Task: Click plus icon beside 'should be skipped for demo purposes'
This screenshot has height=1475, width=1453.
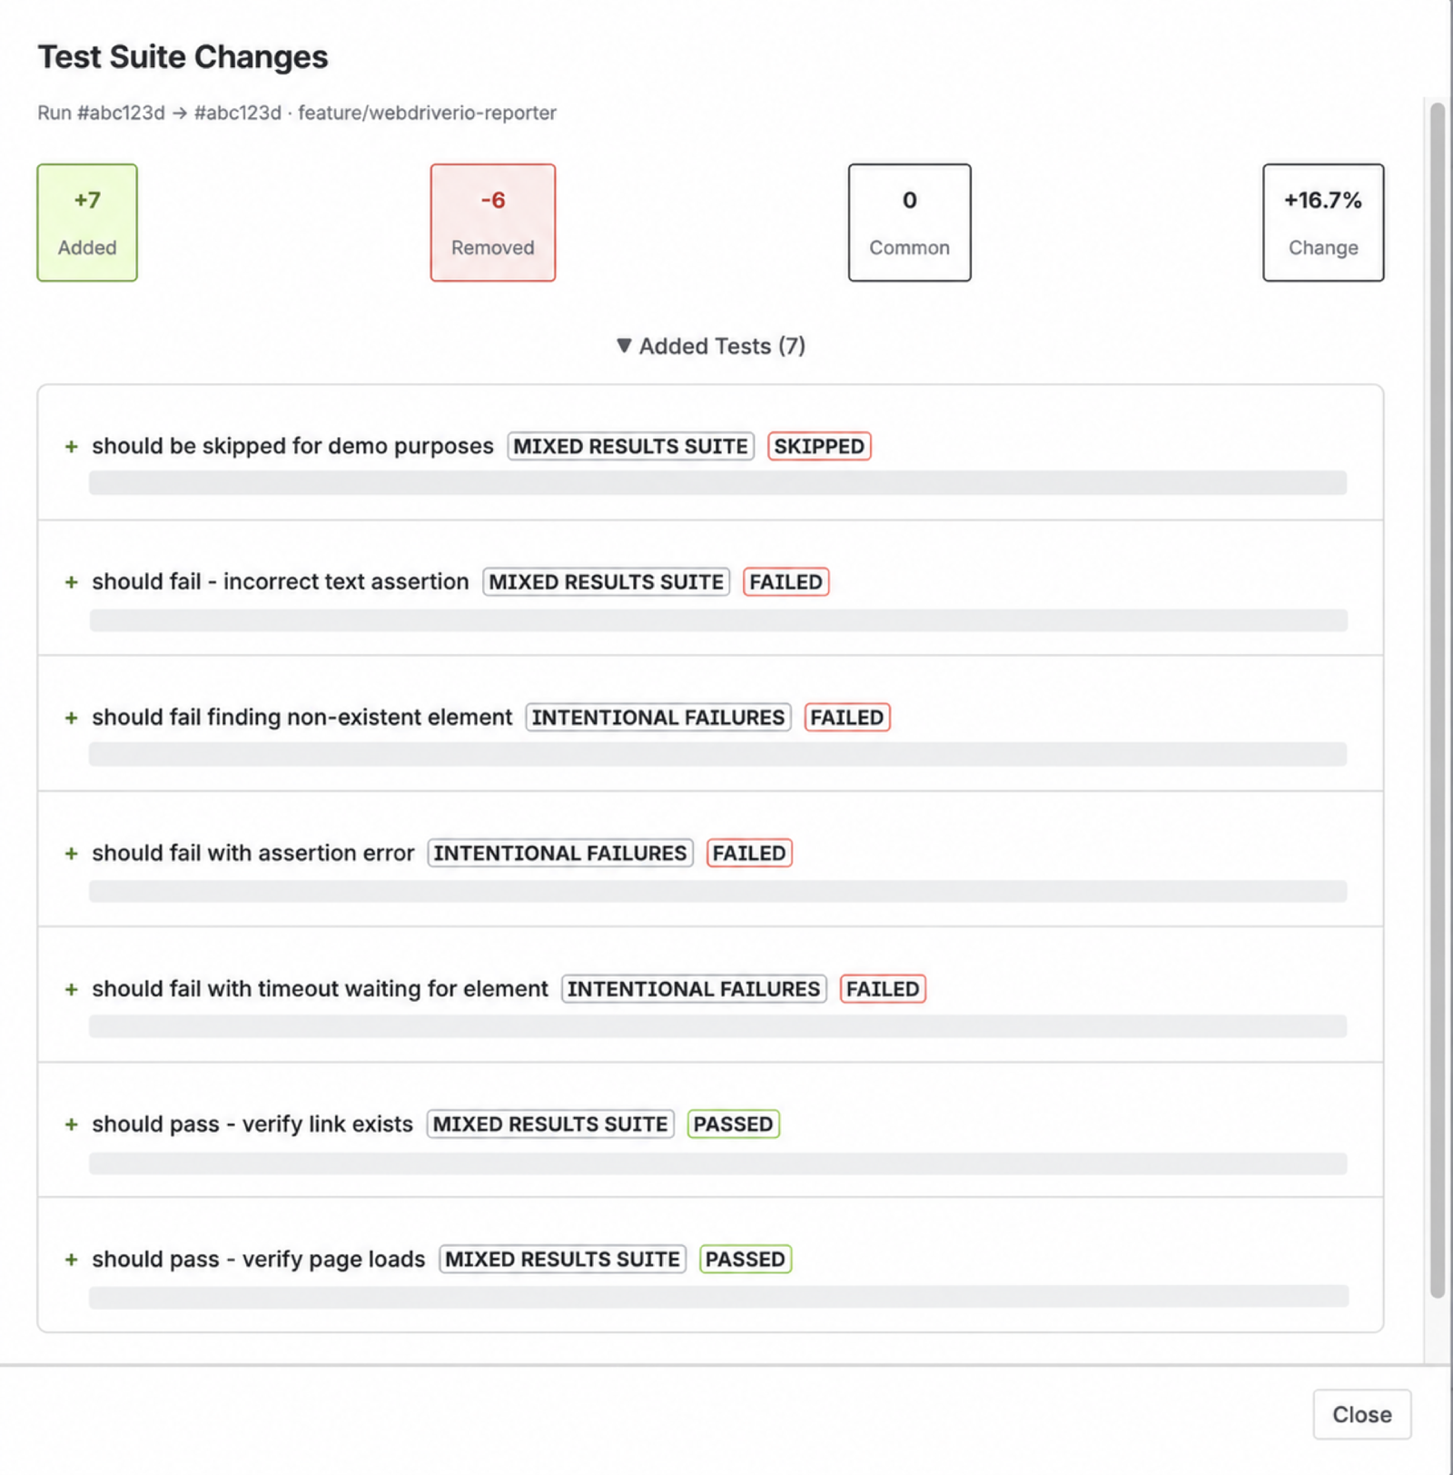Action: tap(71, 447)
